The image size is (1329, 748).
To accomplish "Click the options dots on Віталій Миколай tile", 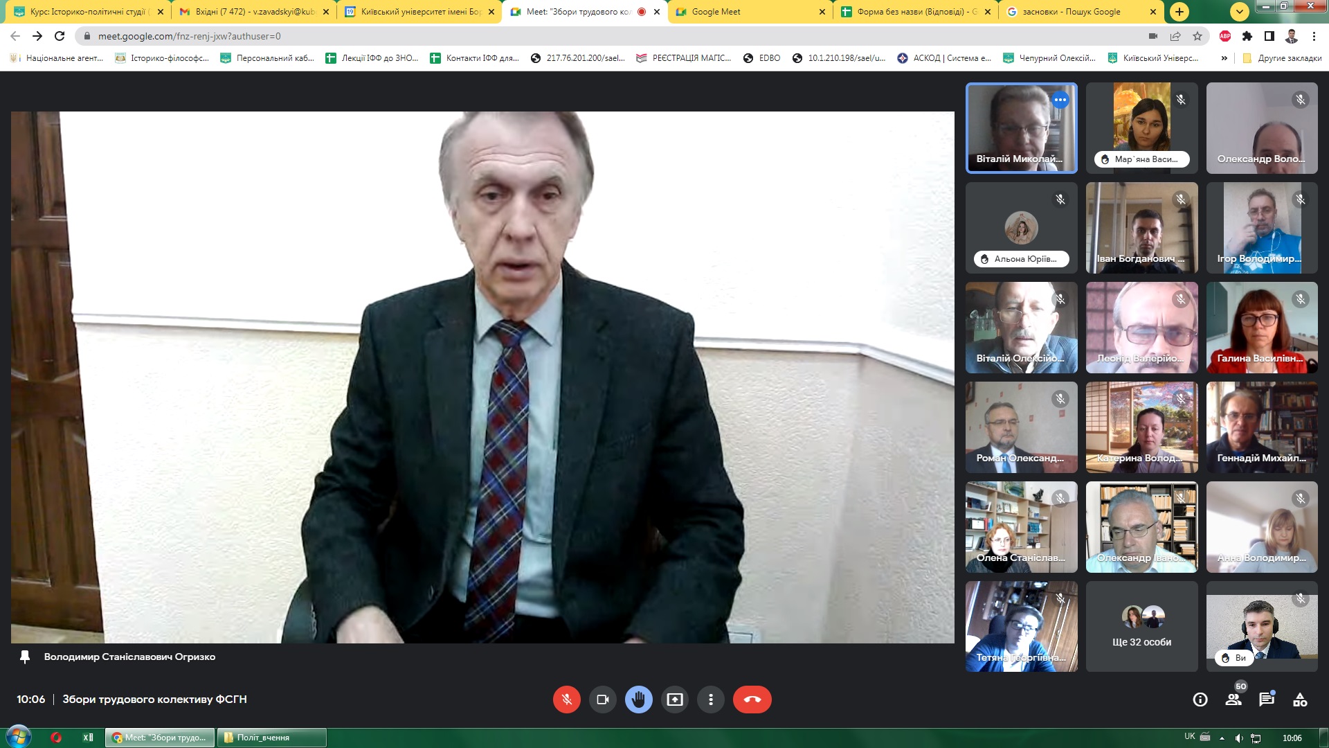I will click(x=1060, y=100).
